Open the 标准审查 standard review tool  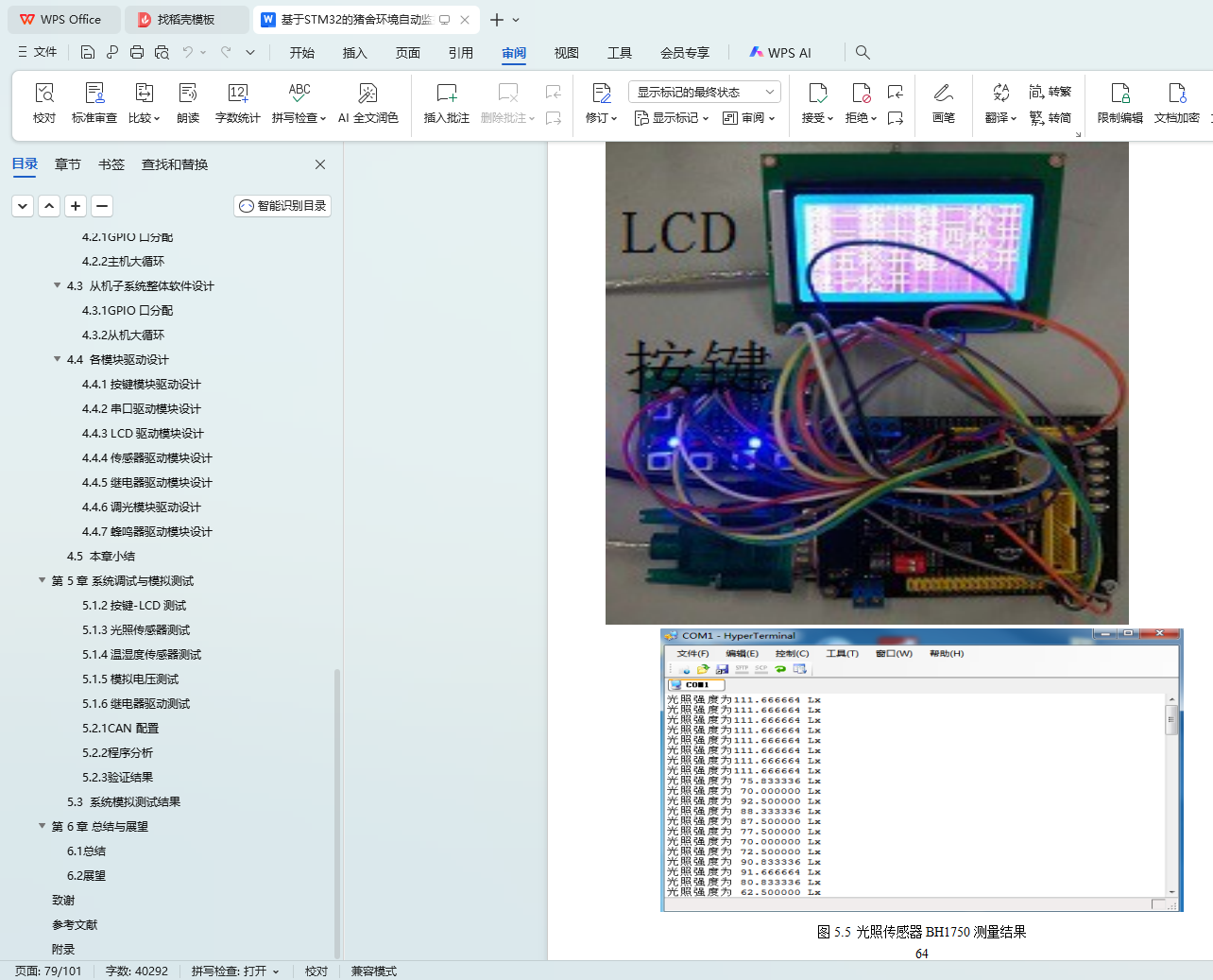[x=94, y=102]
